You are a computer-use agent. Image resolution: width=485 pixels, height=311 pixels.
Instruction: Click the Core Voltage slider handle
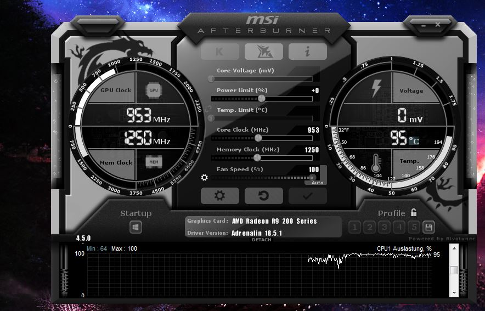[211, 79]
